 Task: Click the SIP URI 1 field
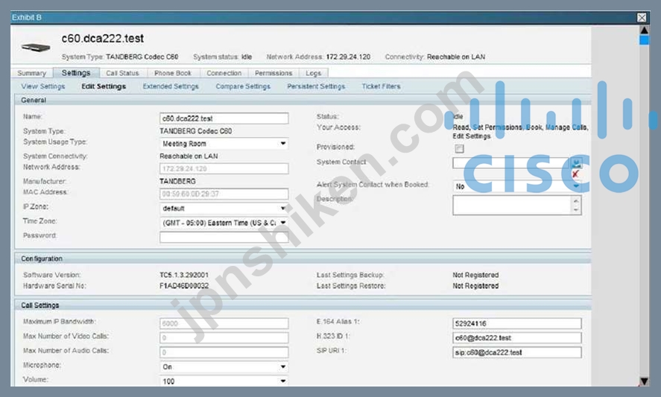point(517,352)
